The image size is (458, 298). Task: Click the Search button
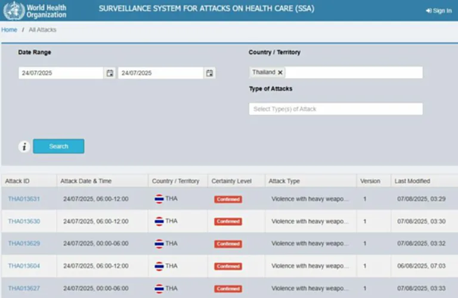click(58, 146)
